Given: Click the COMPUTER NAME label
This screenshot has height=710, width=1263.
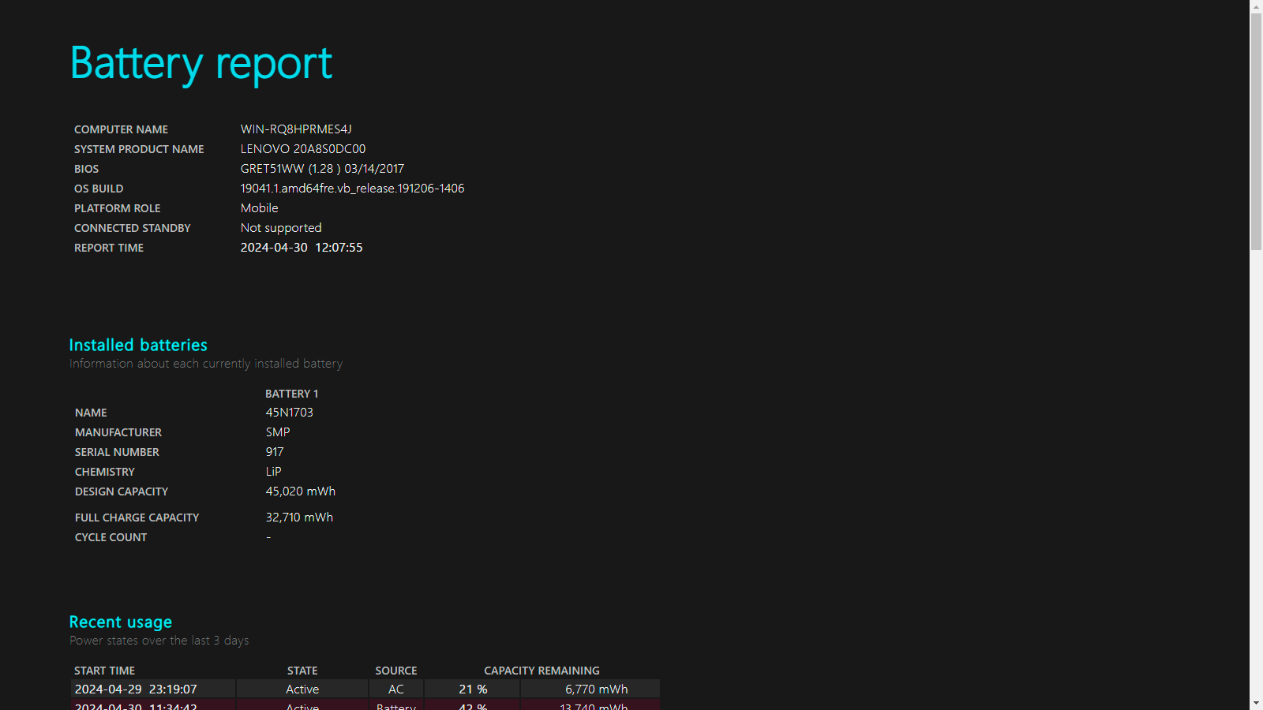Looking at the screenshot, I should (122, 129).
